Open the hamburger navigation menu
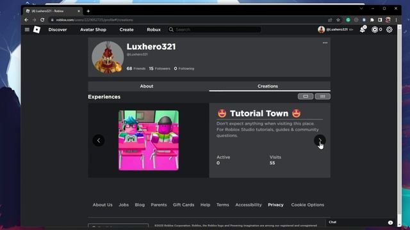410x230 pixels. point(27,30)
